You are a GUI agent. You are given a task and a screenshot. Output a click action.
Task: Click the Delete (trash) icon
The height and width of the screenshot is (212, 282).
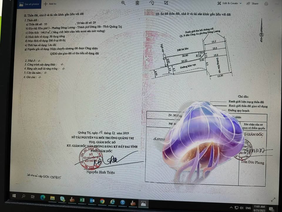[137, 3]
